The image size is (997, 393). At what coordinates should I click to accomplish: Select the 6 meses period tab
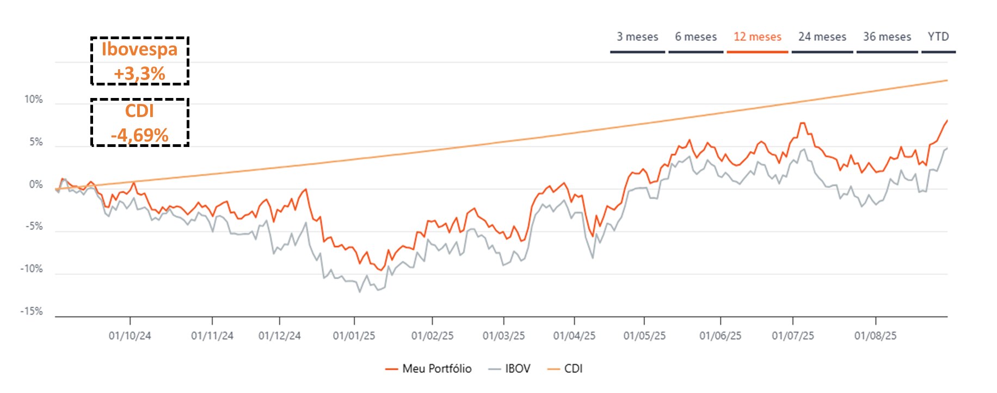[x=696, y=36]
